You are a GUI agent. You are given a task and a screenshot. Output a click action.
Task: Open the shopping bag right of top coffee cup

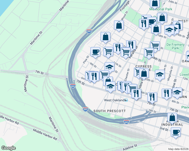[x=162, y=18]
